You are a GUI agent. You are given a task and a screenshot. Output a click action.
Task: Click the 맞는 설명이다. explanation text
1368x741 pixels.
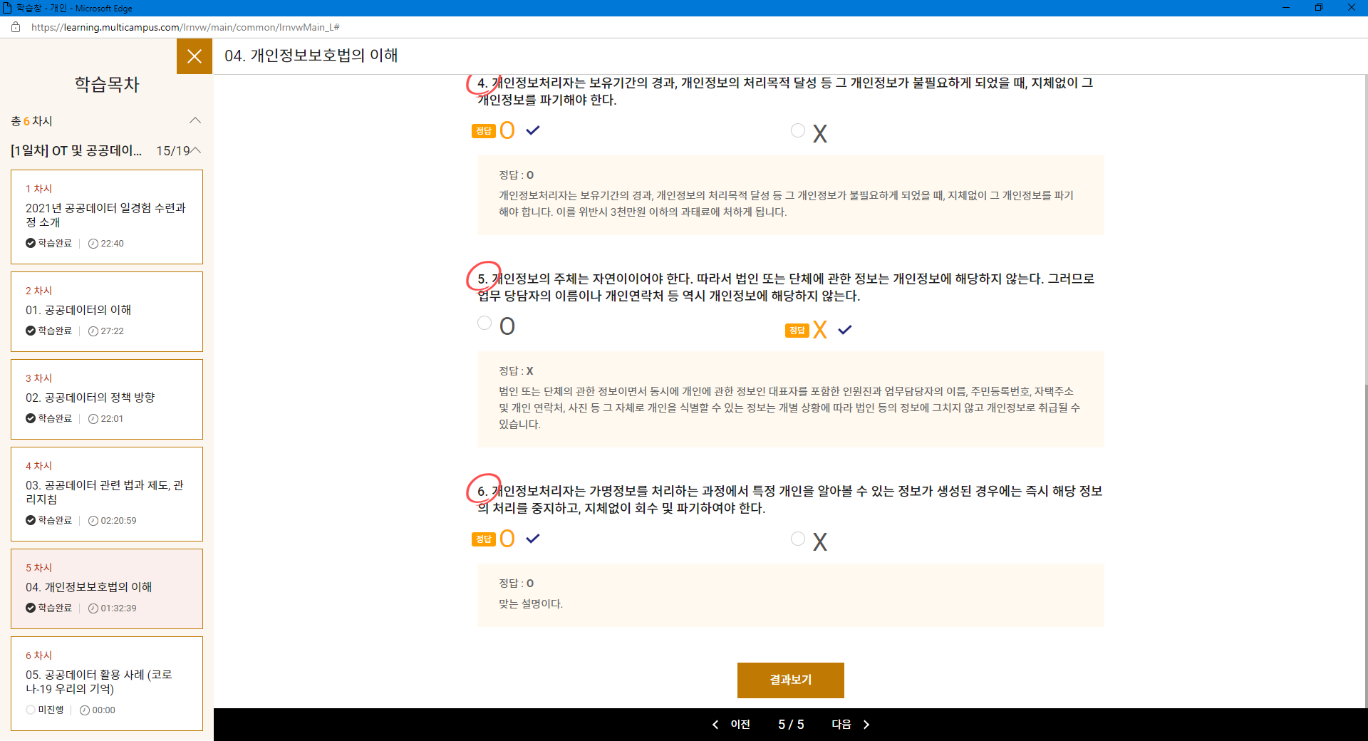[x=531, y=604]
